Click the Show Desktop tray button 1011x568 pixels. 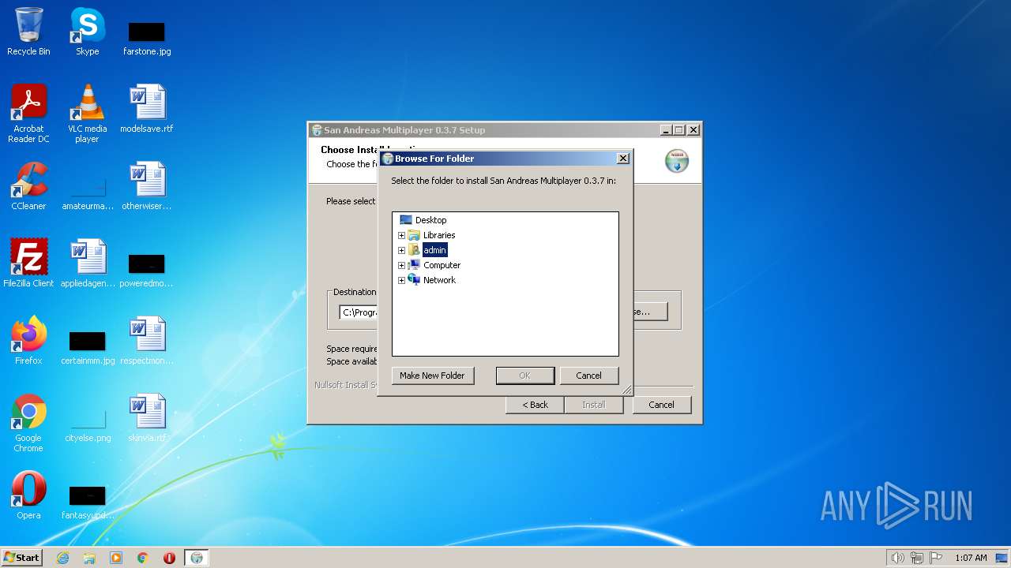[x=1002, y=558]
